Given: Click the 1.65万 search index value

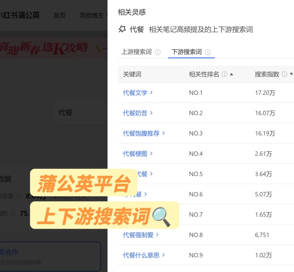Looking at the screenshot, I should [x=263, y=215].
